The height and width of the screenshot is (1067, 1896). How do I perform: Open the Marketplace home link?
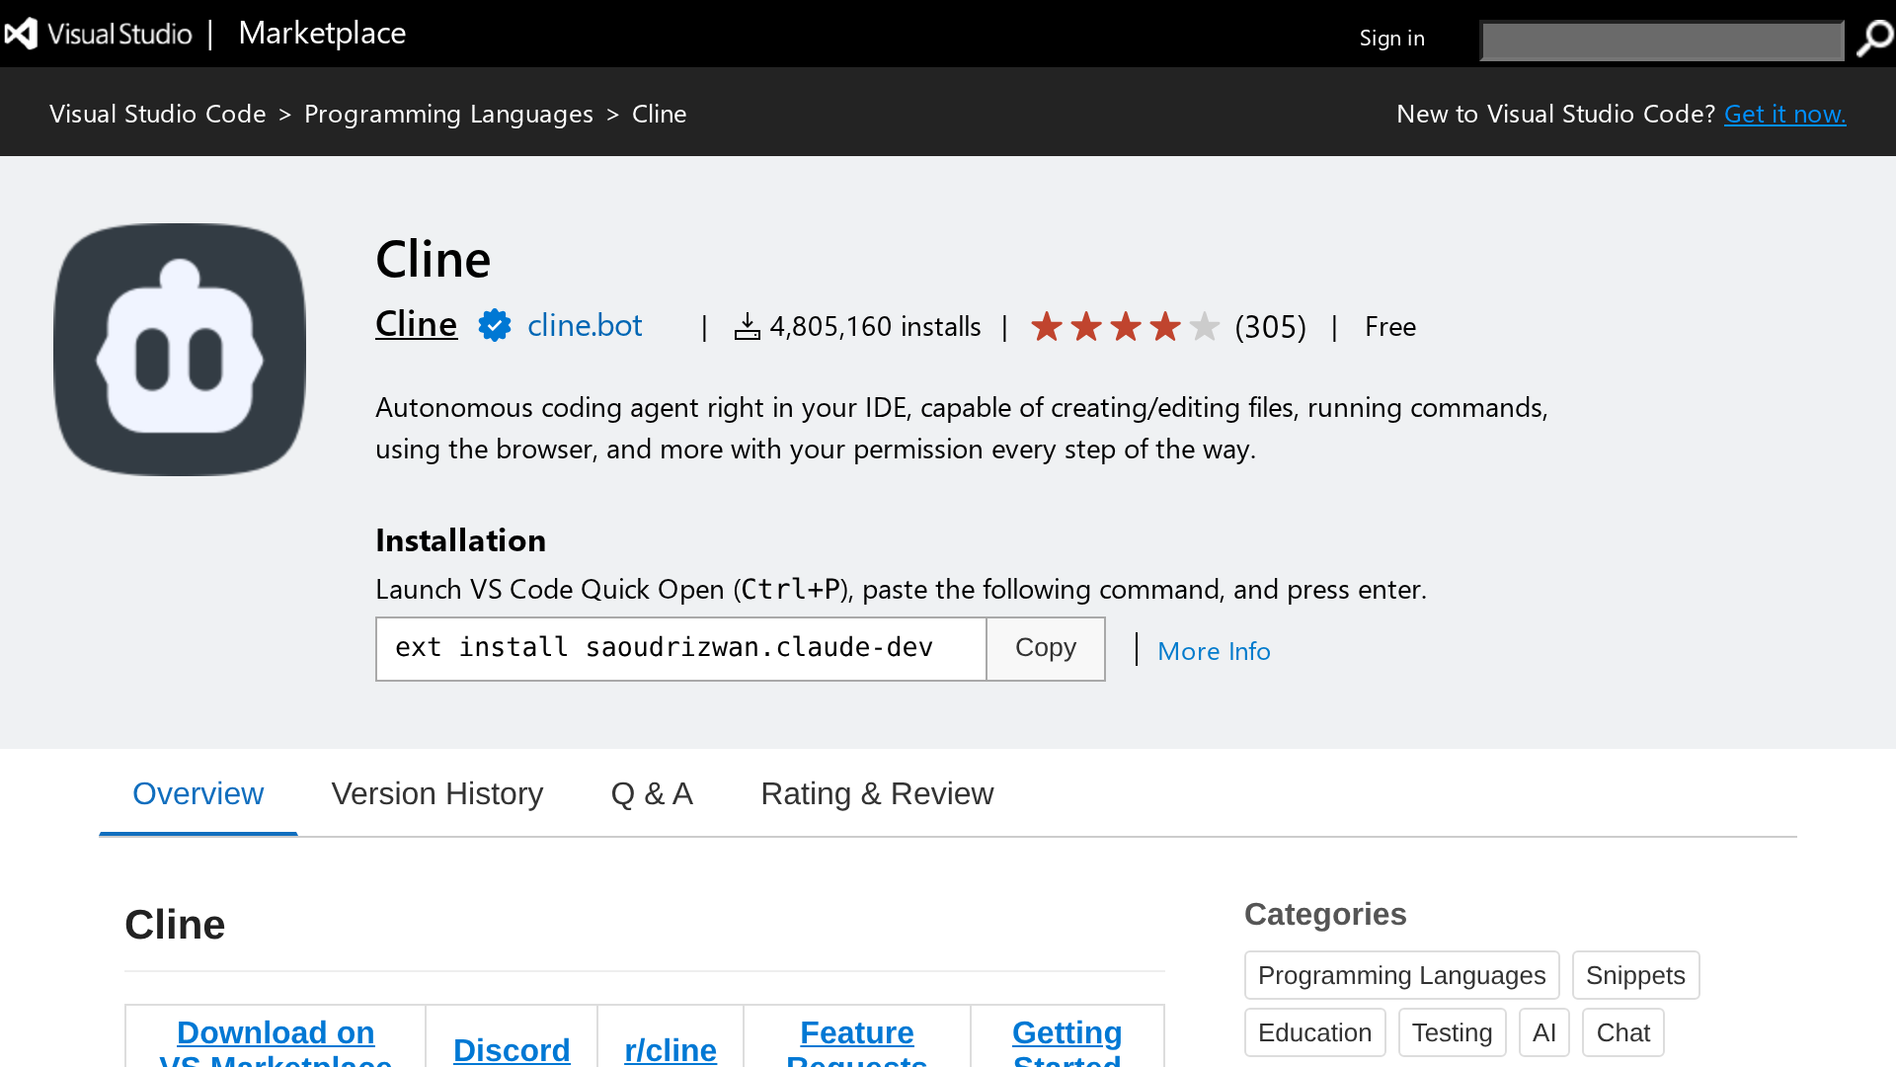322,33
